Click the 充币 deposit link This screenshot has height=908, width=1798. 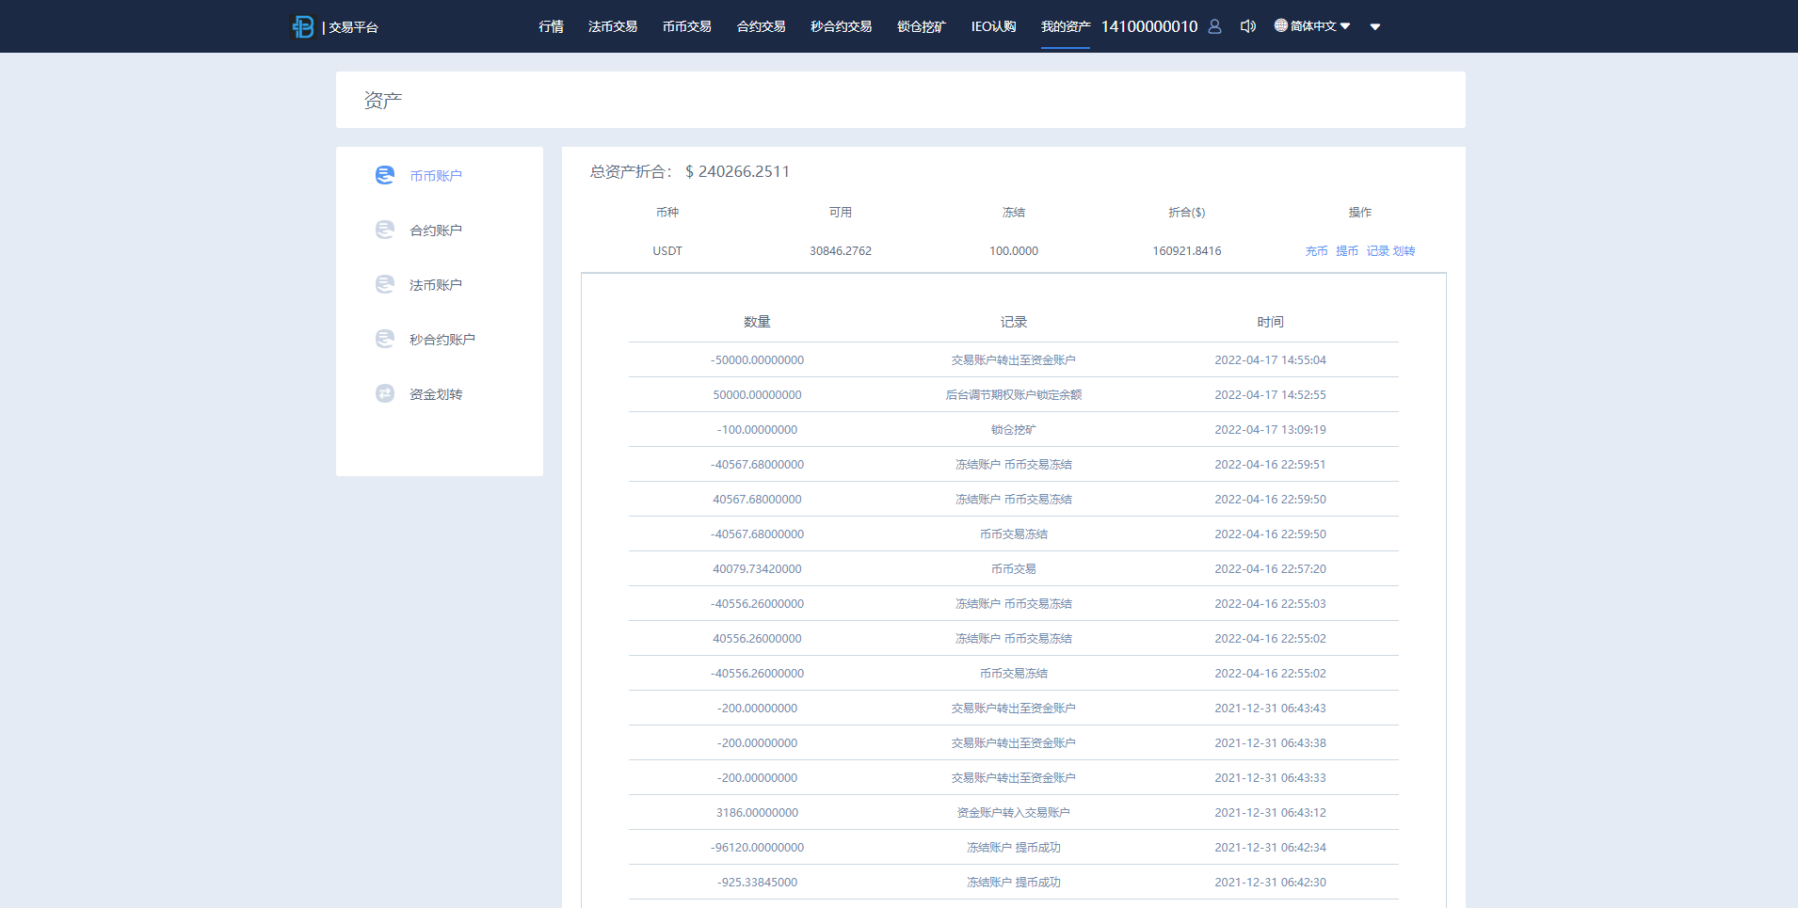pos(1316,250)
